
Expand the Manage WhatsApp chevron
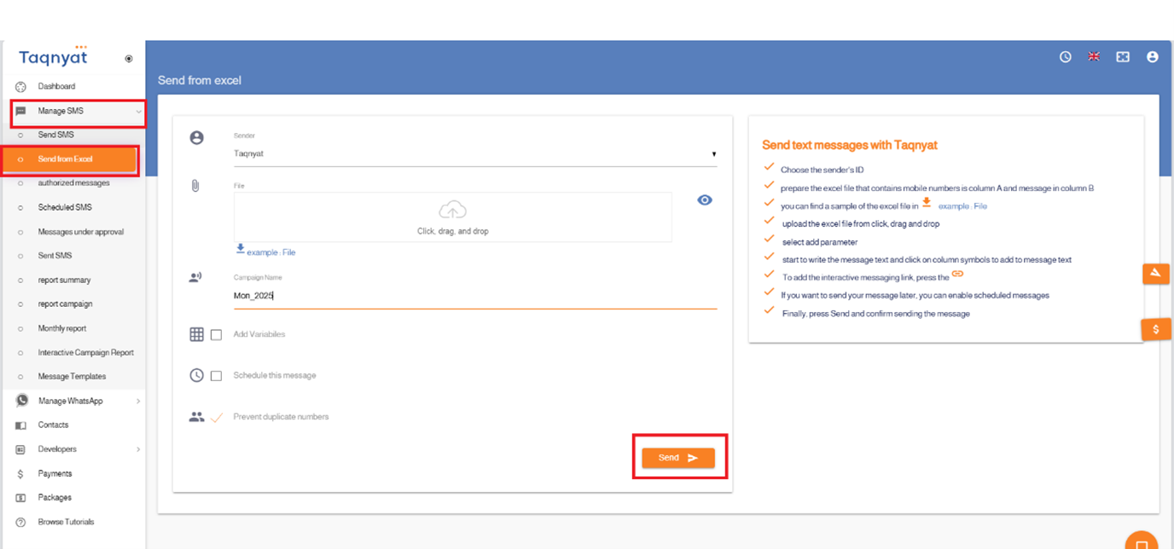(x=138, y=401)
